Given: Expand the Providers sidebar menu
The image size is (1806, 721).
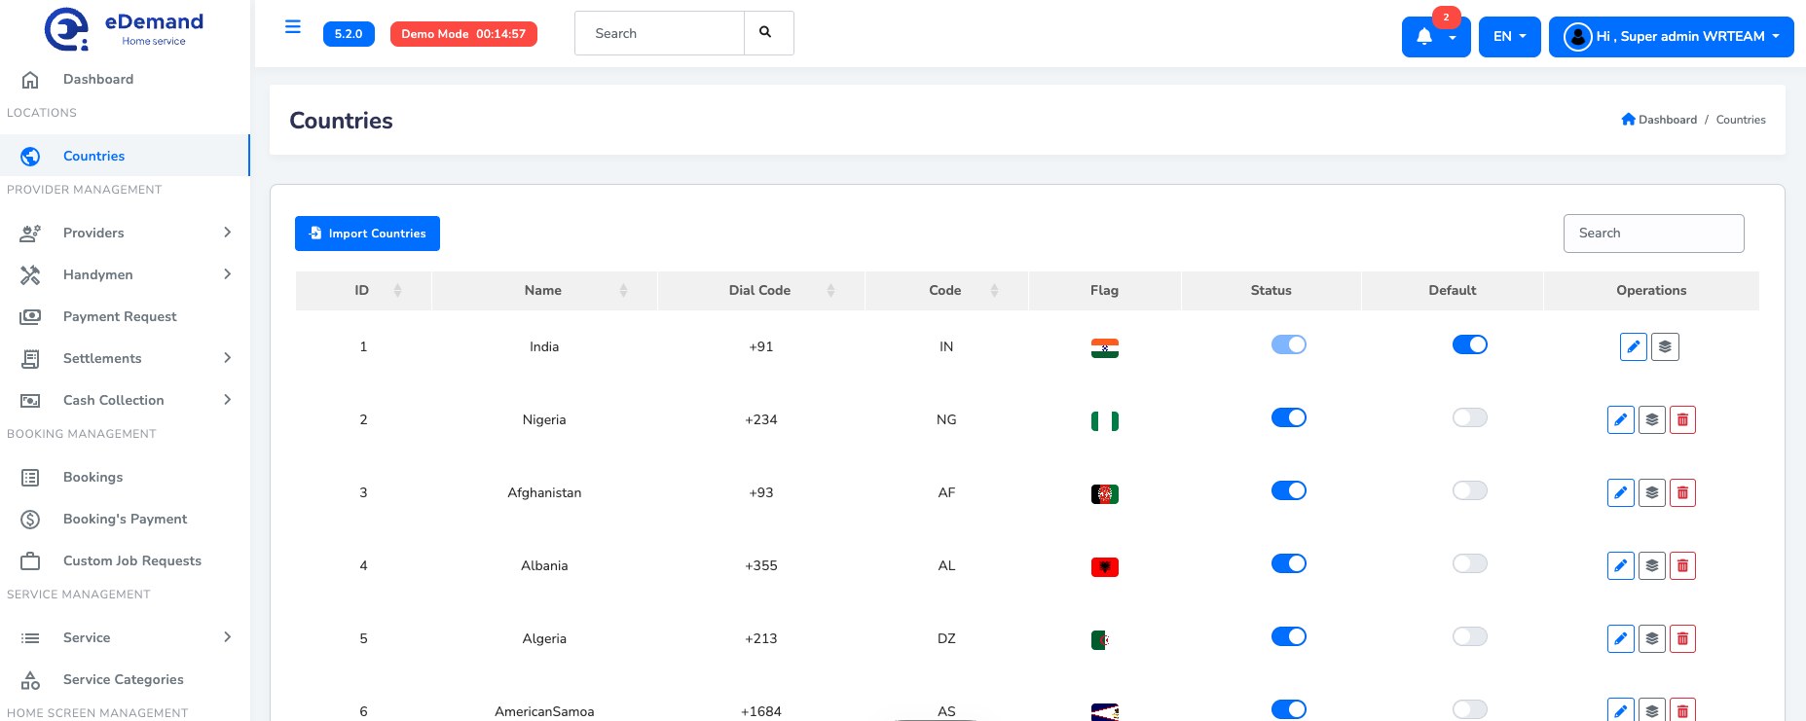Looking at the screenshot, I should 125,233.
